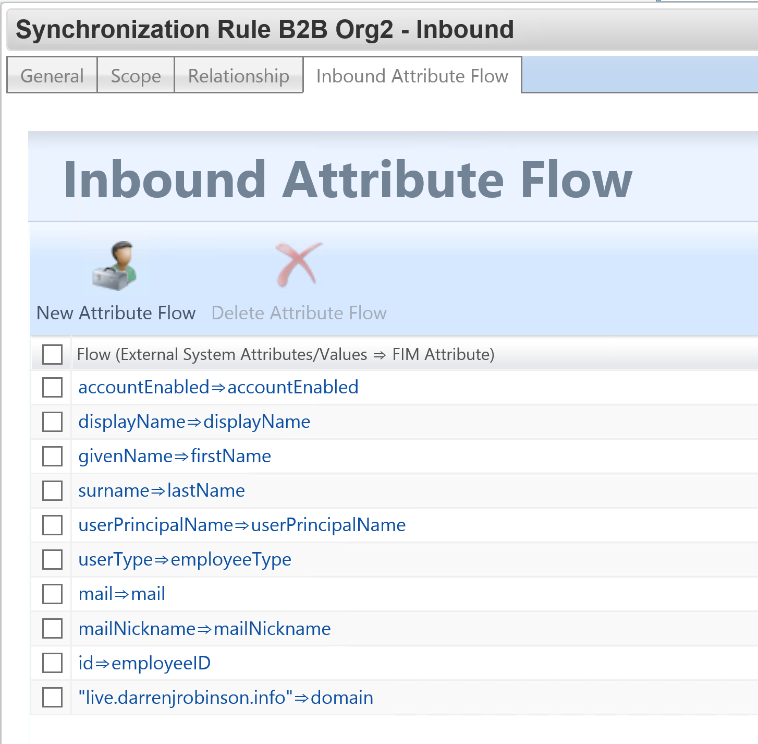Toggle the select-all checkbox in the Flow header
Image resolution: width=758 pixels, height=744 pixels.
click(52, 354)
